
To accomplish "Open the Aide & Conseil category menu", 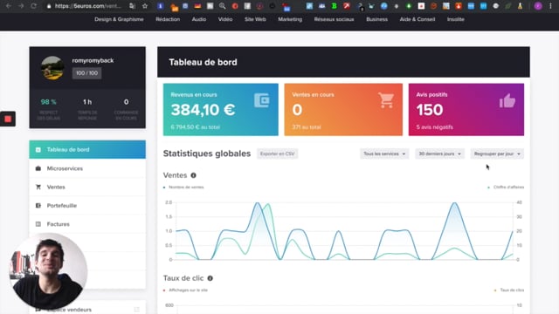I will (x=418, y=19).
